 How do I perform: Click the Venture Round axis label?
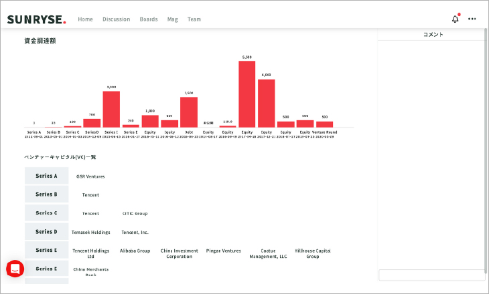coord(325,132)
